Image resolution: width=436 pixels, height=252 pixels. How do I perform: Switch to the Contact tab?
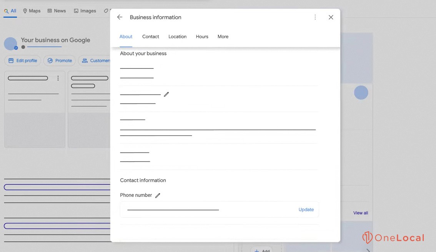(x=150, y=36)
